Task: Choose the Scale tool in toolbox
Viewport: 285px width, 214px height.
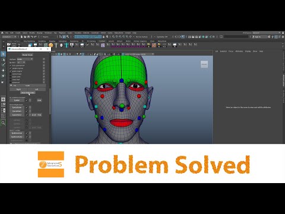Action: (3, 81)
